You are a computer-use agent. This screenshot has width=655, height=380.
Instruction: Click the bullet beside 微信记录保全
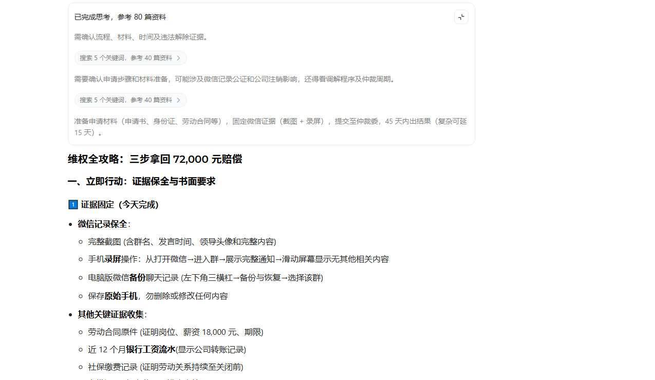click(x=71, y=224)
